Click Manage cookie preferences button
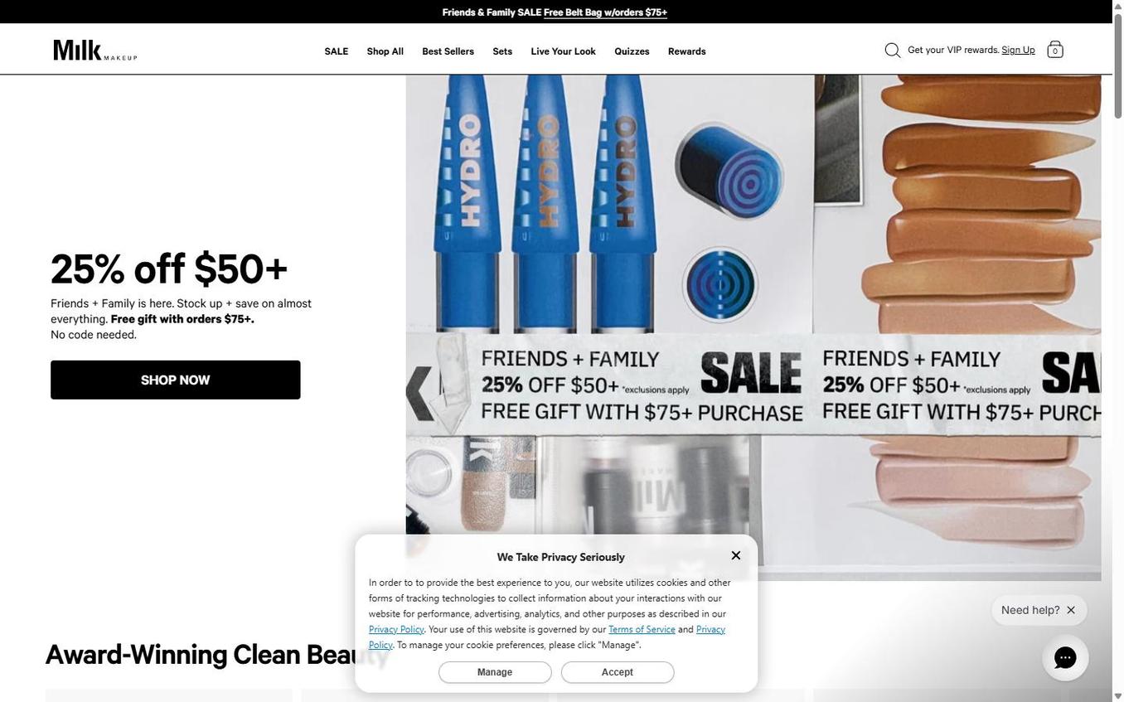Image resolution: width=1124 pixels, height=702 pixels. click(495, 672)
